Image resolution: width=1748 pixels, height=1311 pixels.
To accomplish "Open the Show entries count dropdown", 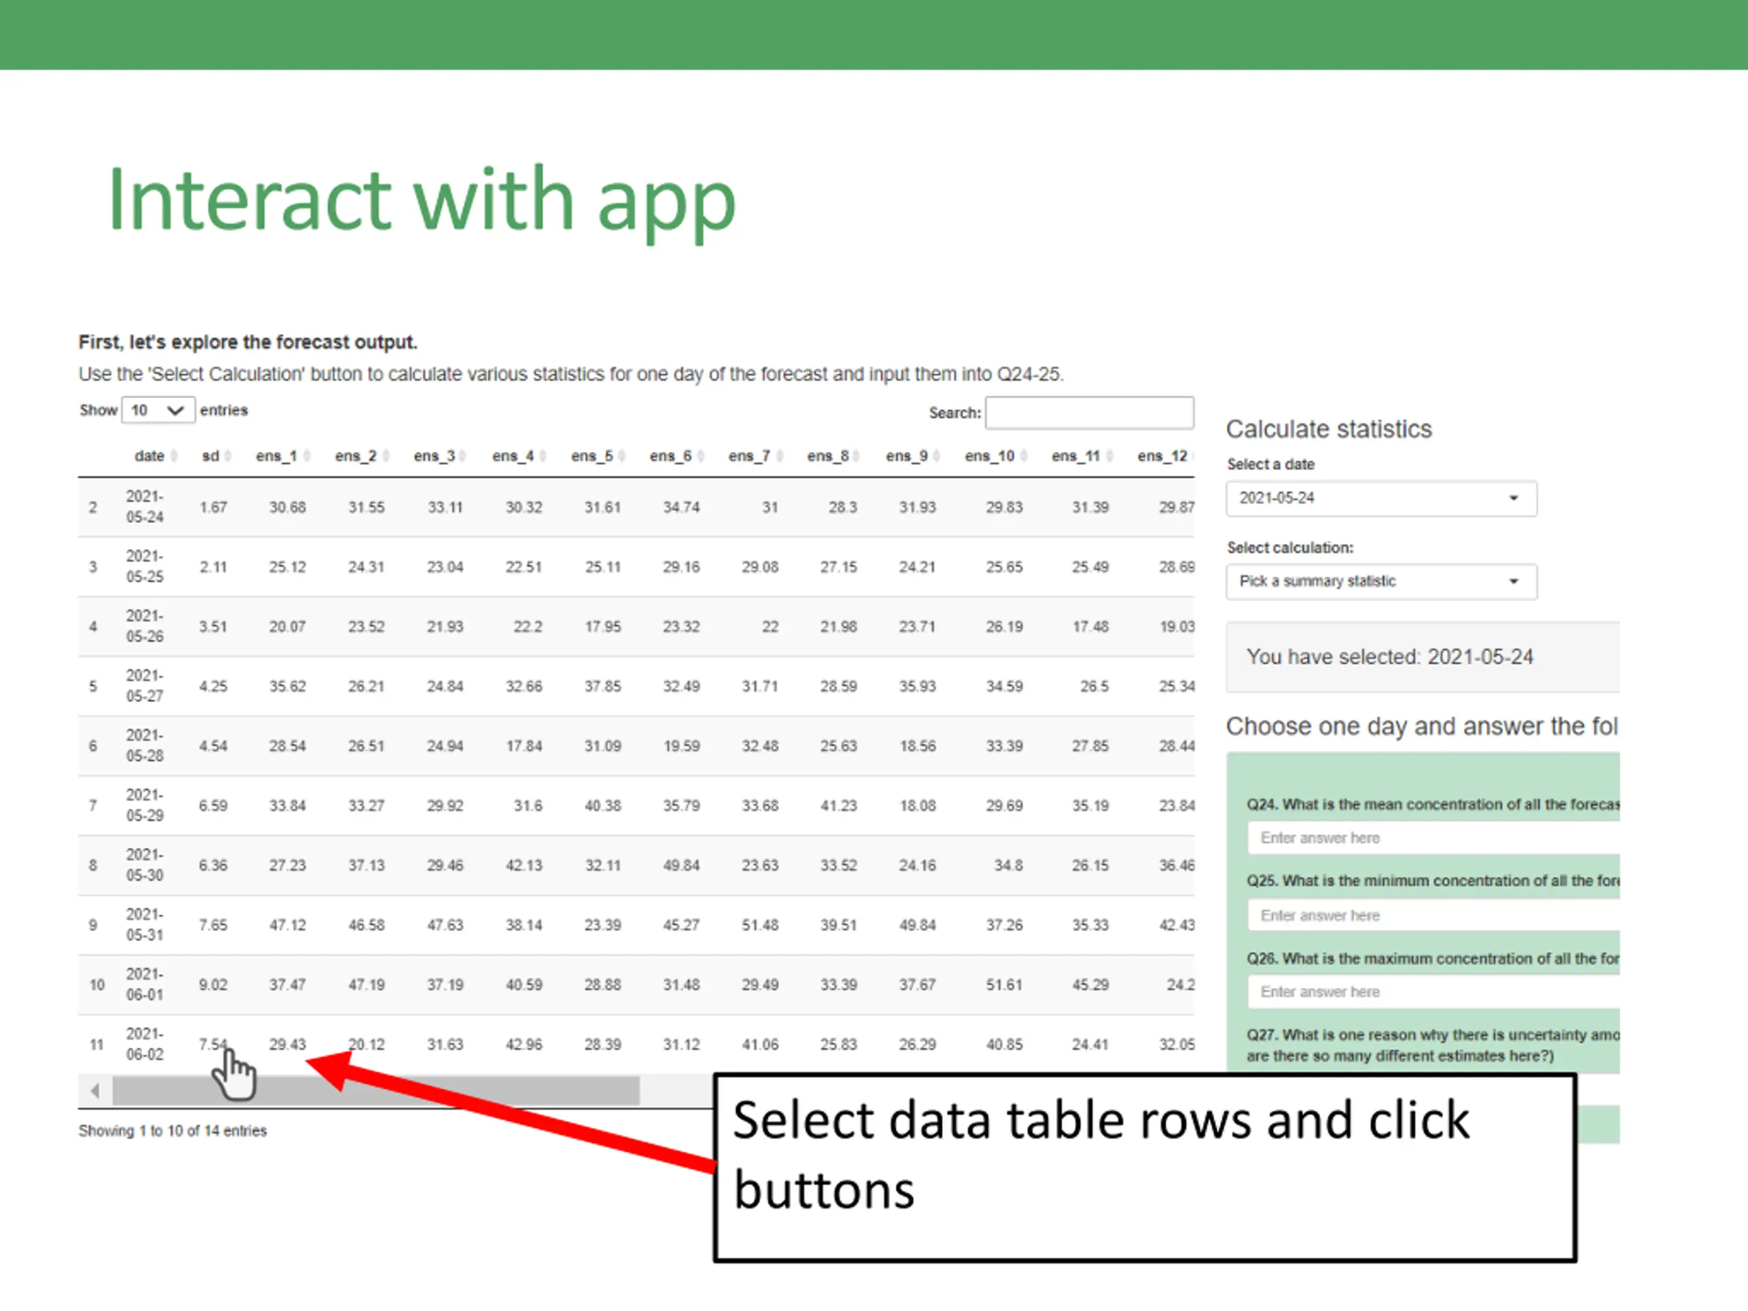I will [158, 410].
